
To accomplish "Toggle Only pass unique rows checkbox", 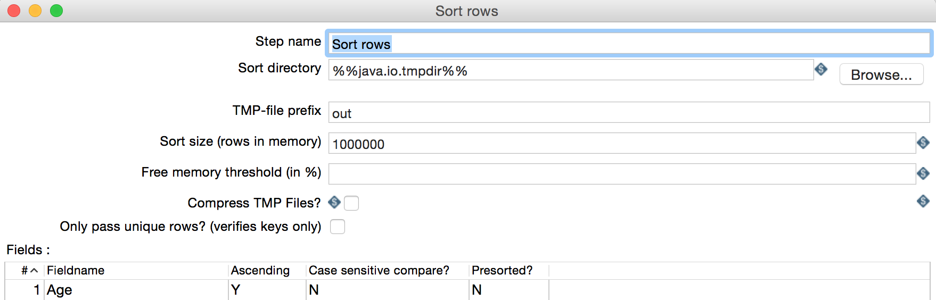I will point(338,227).
